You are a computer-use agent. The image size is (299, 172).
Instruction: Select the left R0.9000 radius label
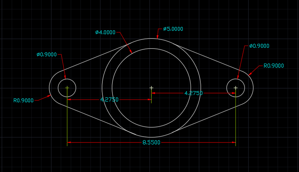point(24,100)
